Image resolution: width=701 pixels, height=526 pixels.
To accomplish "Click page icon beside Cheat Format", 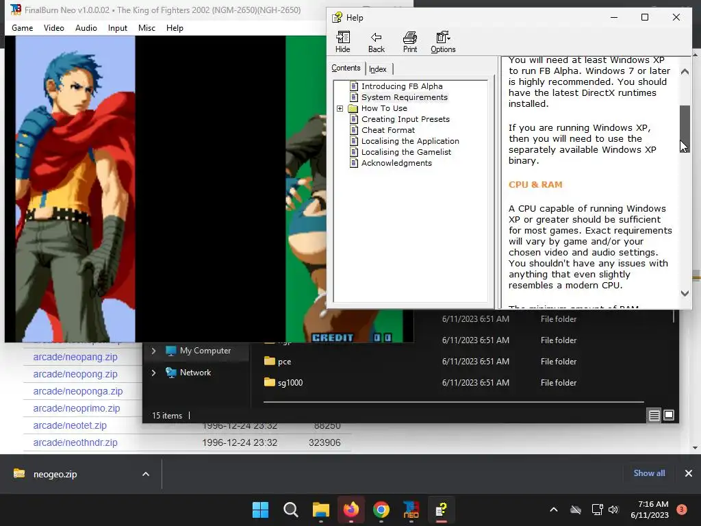I will (x=354, y=130).
